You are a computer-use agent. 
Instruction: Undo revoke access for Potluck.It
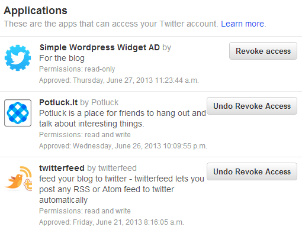coord(252,106)
